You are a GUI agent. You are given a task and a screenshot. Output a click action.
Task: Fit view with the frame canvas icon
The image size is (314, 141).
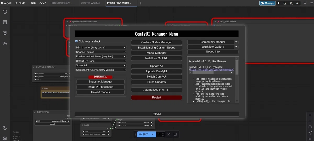coord(310,127)
